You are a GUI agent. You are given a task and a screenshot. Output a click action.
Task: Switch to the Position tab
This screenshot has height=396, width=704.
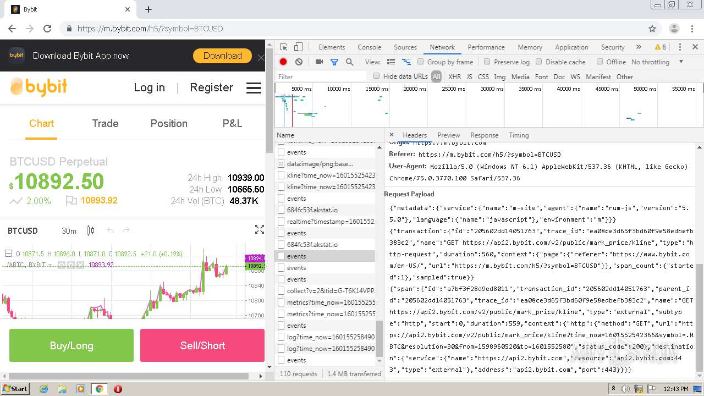(x=169, y=123)
